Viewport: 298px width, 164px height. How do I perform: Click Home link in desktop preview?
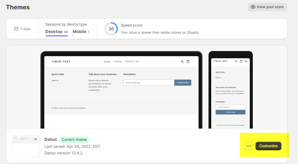(107, 62)
